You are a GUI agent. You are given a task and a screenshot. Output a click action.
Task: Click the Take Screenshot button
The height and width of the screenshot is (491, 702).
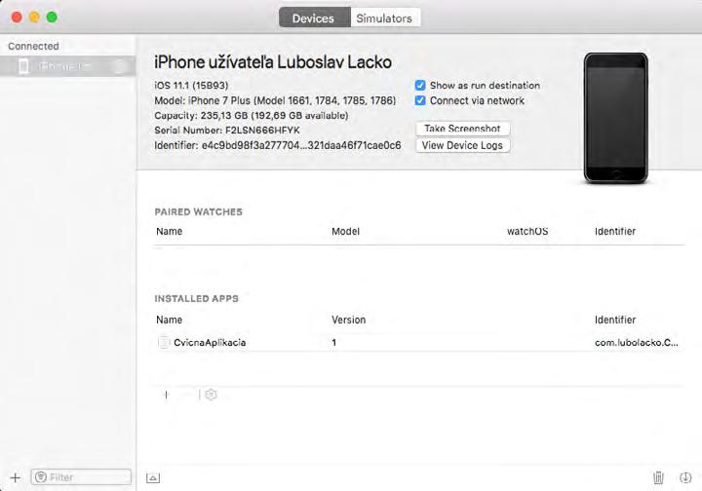coord(462,129)
